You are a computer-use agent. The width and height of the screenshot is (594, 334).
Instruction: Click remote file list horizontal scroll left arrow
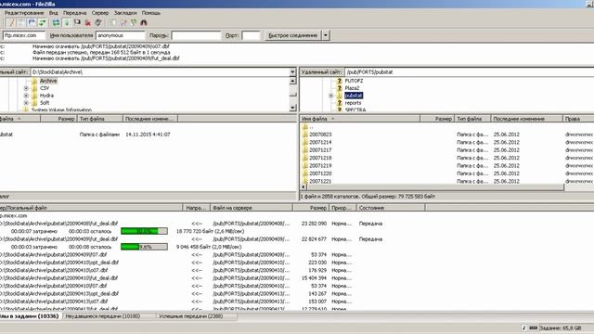click(x=303, y=187)
